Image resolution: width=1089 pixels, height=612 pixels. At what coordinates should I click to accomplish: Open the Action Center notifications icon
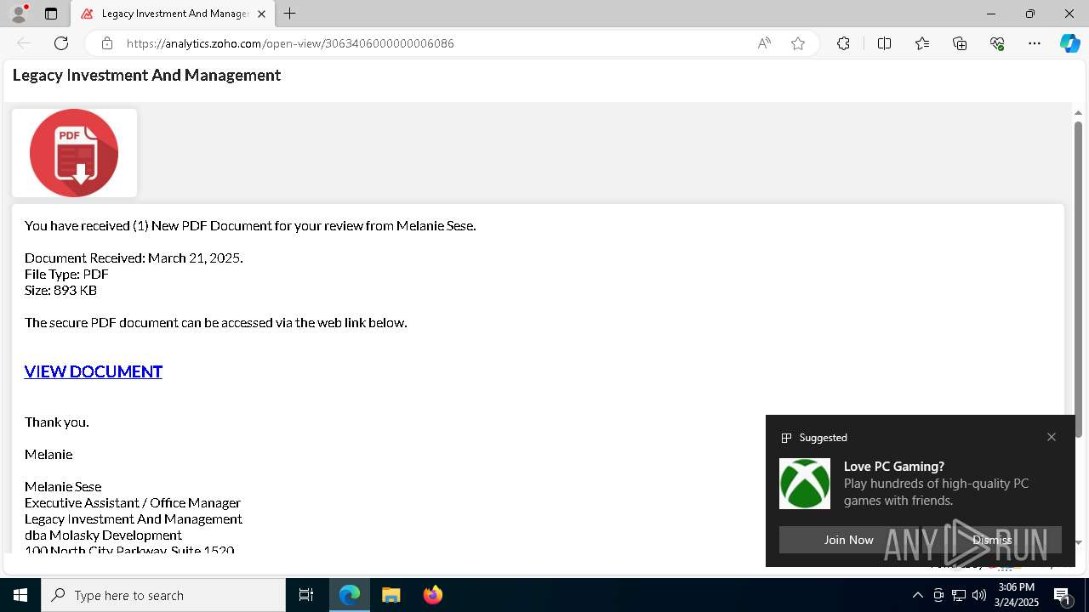[1062, 595]
